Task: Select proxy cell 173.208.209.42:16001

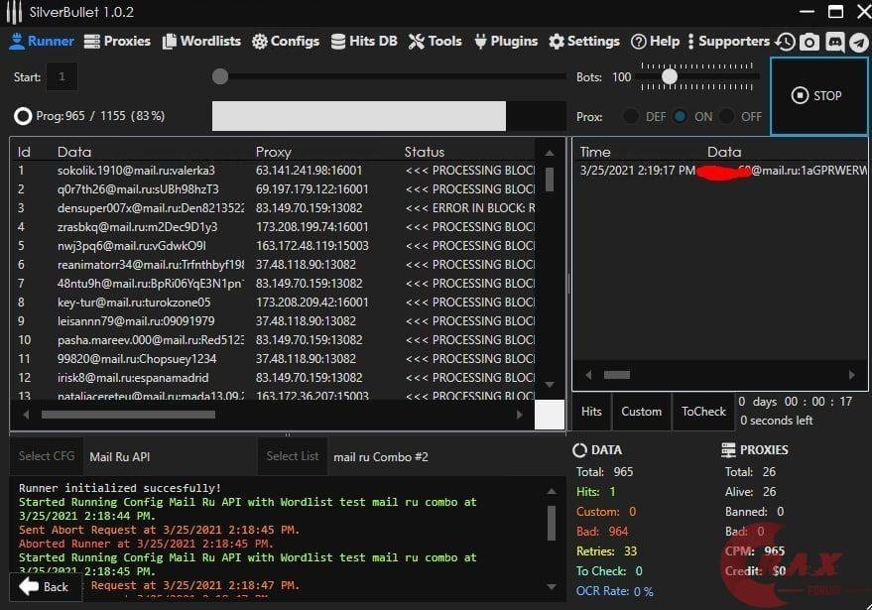Action: click(x=311, y=302)
